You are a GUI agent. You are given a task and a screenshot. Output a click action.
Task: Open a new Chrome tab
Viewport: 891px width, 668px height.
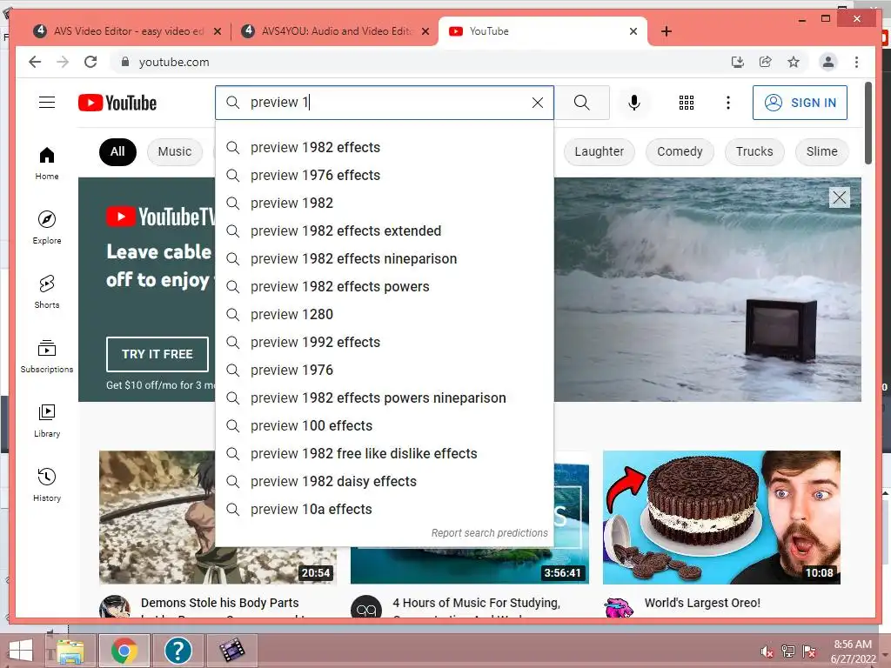tap(667, 31)
